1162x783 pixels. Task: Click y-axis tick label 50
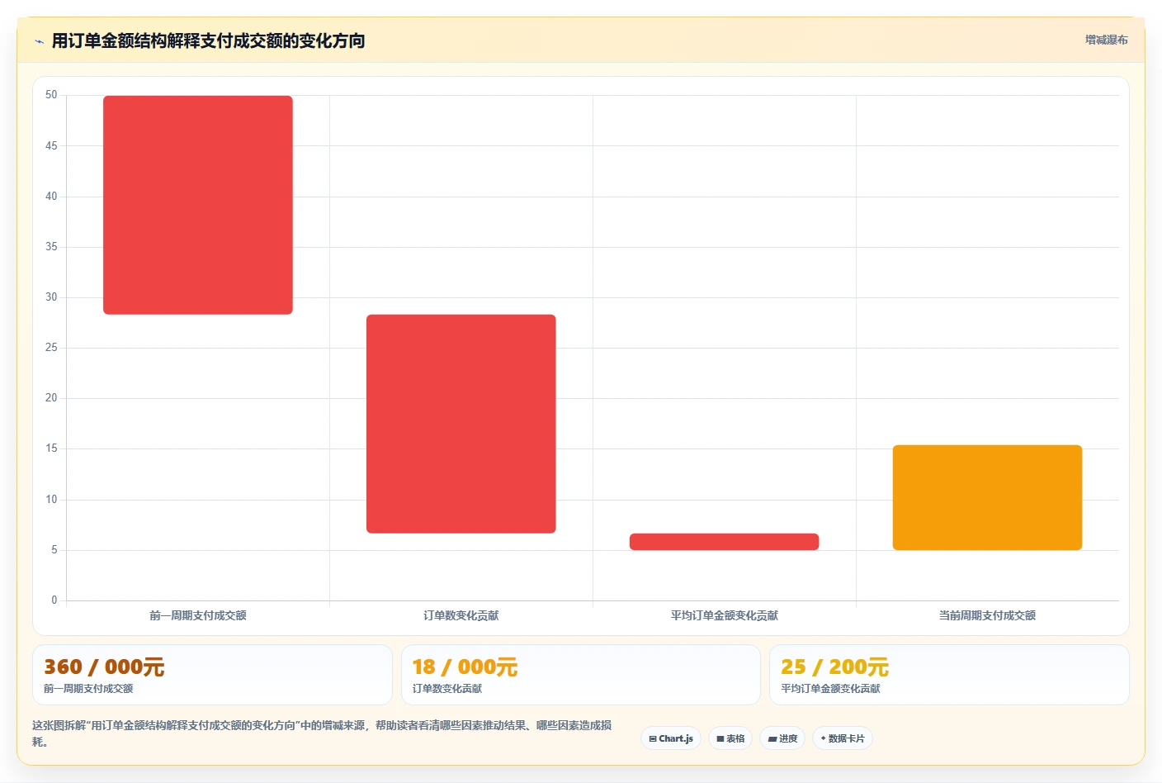(51, 95)
